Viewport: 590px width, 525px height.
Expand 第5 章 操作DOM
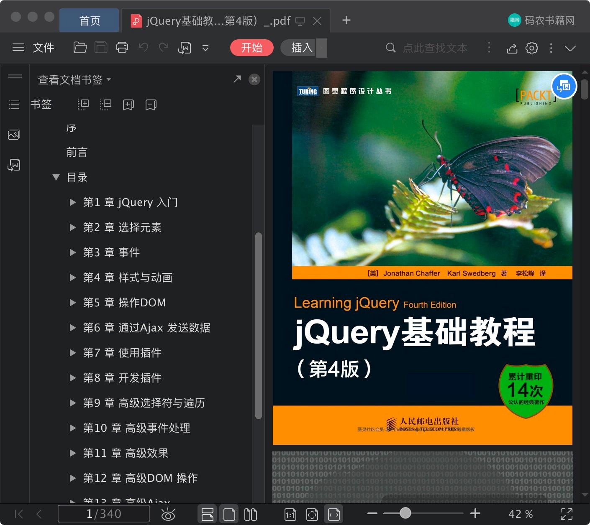point(73,303)
